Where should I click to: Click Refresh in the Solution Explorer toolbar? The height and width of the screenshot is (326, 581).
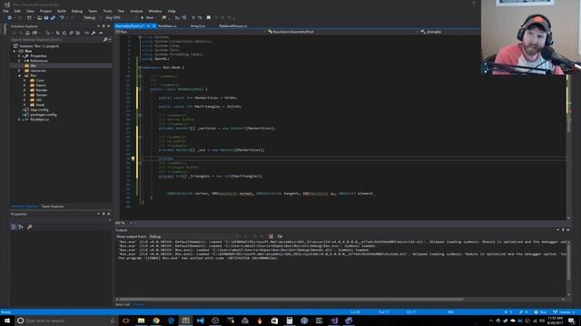tap(64, 33)
